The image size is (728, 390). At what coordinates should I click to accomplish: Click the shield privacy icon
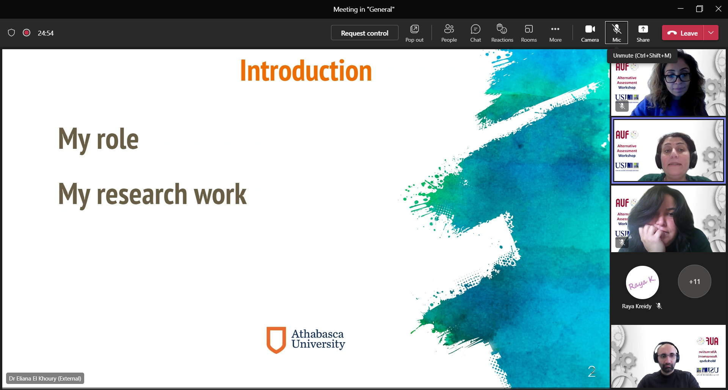pos(11,33)
